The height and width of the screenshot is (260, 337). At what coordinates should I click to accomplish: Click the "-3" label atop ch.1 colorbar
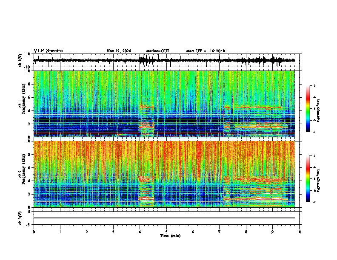pos(314,85)
